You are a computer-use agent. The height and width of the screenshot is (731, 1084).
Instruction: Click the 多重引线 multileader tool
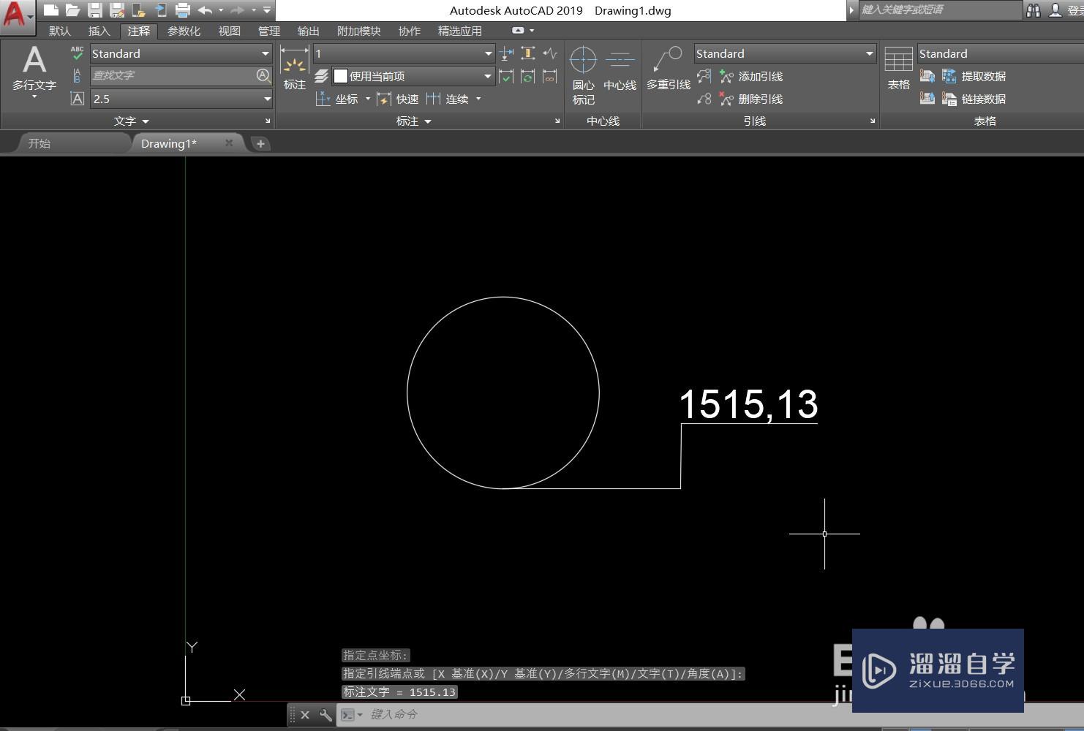coord(668,69)
